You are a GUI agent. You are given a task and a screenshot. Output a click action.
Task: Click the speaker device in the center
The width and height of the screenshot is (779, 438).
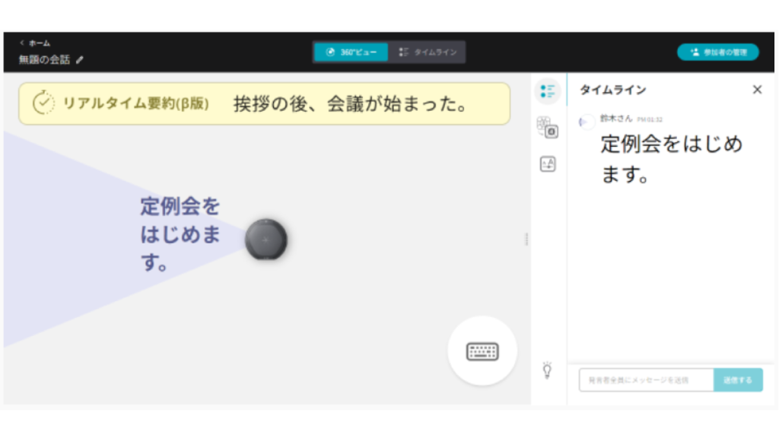(x=265, y=240)
